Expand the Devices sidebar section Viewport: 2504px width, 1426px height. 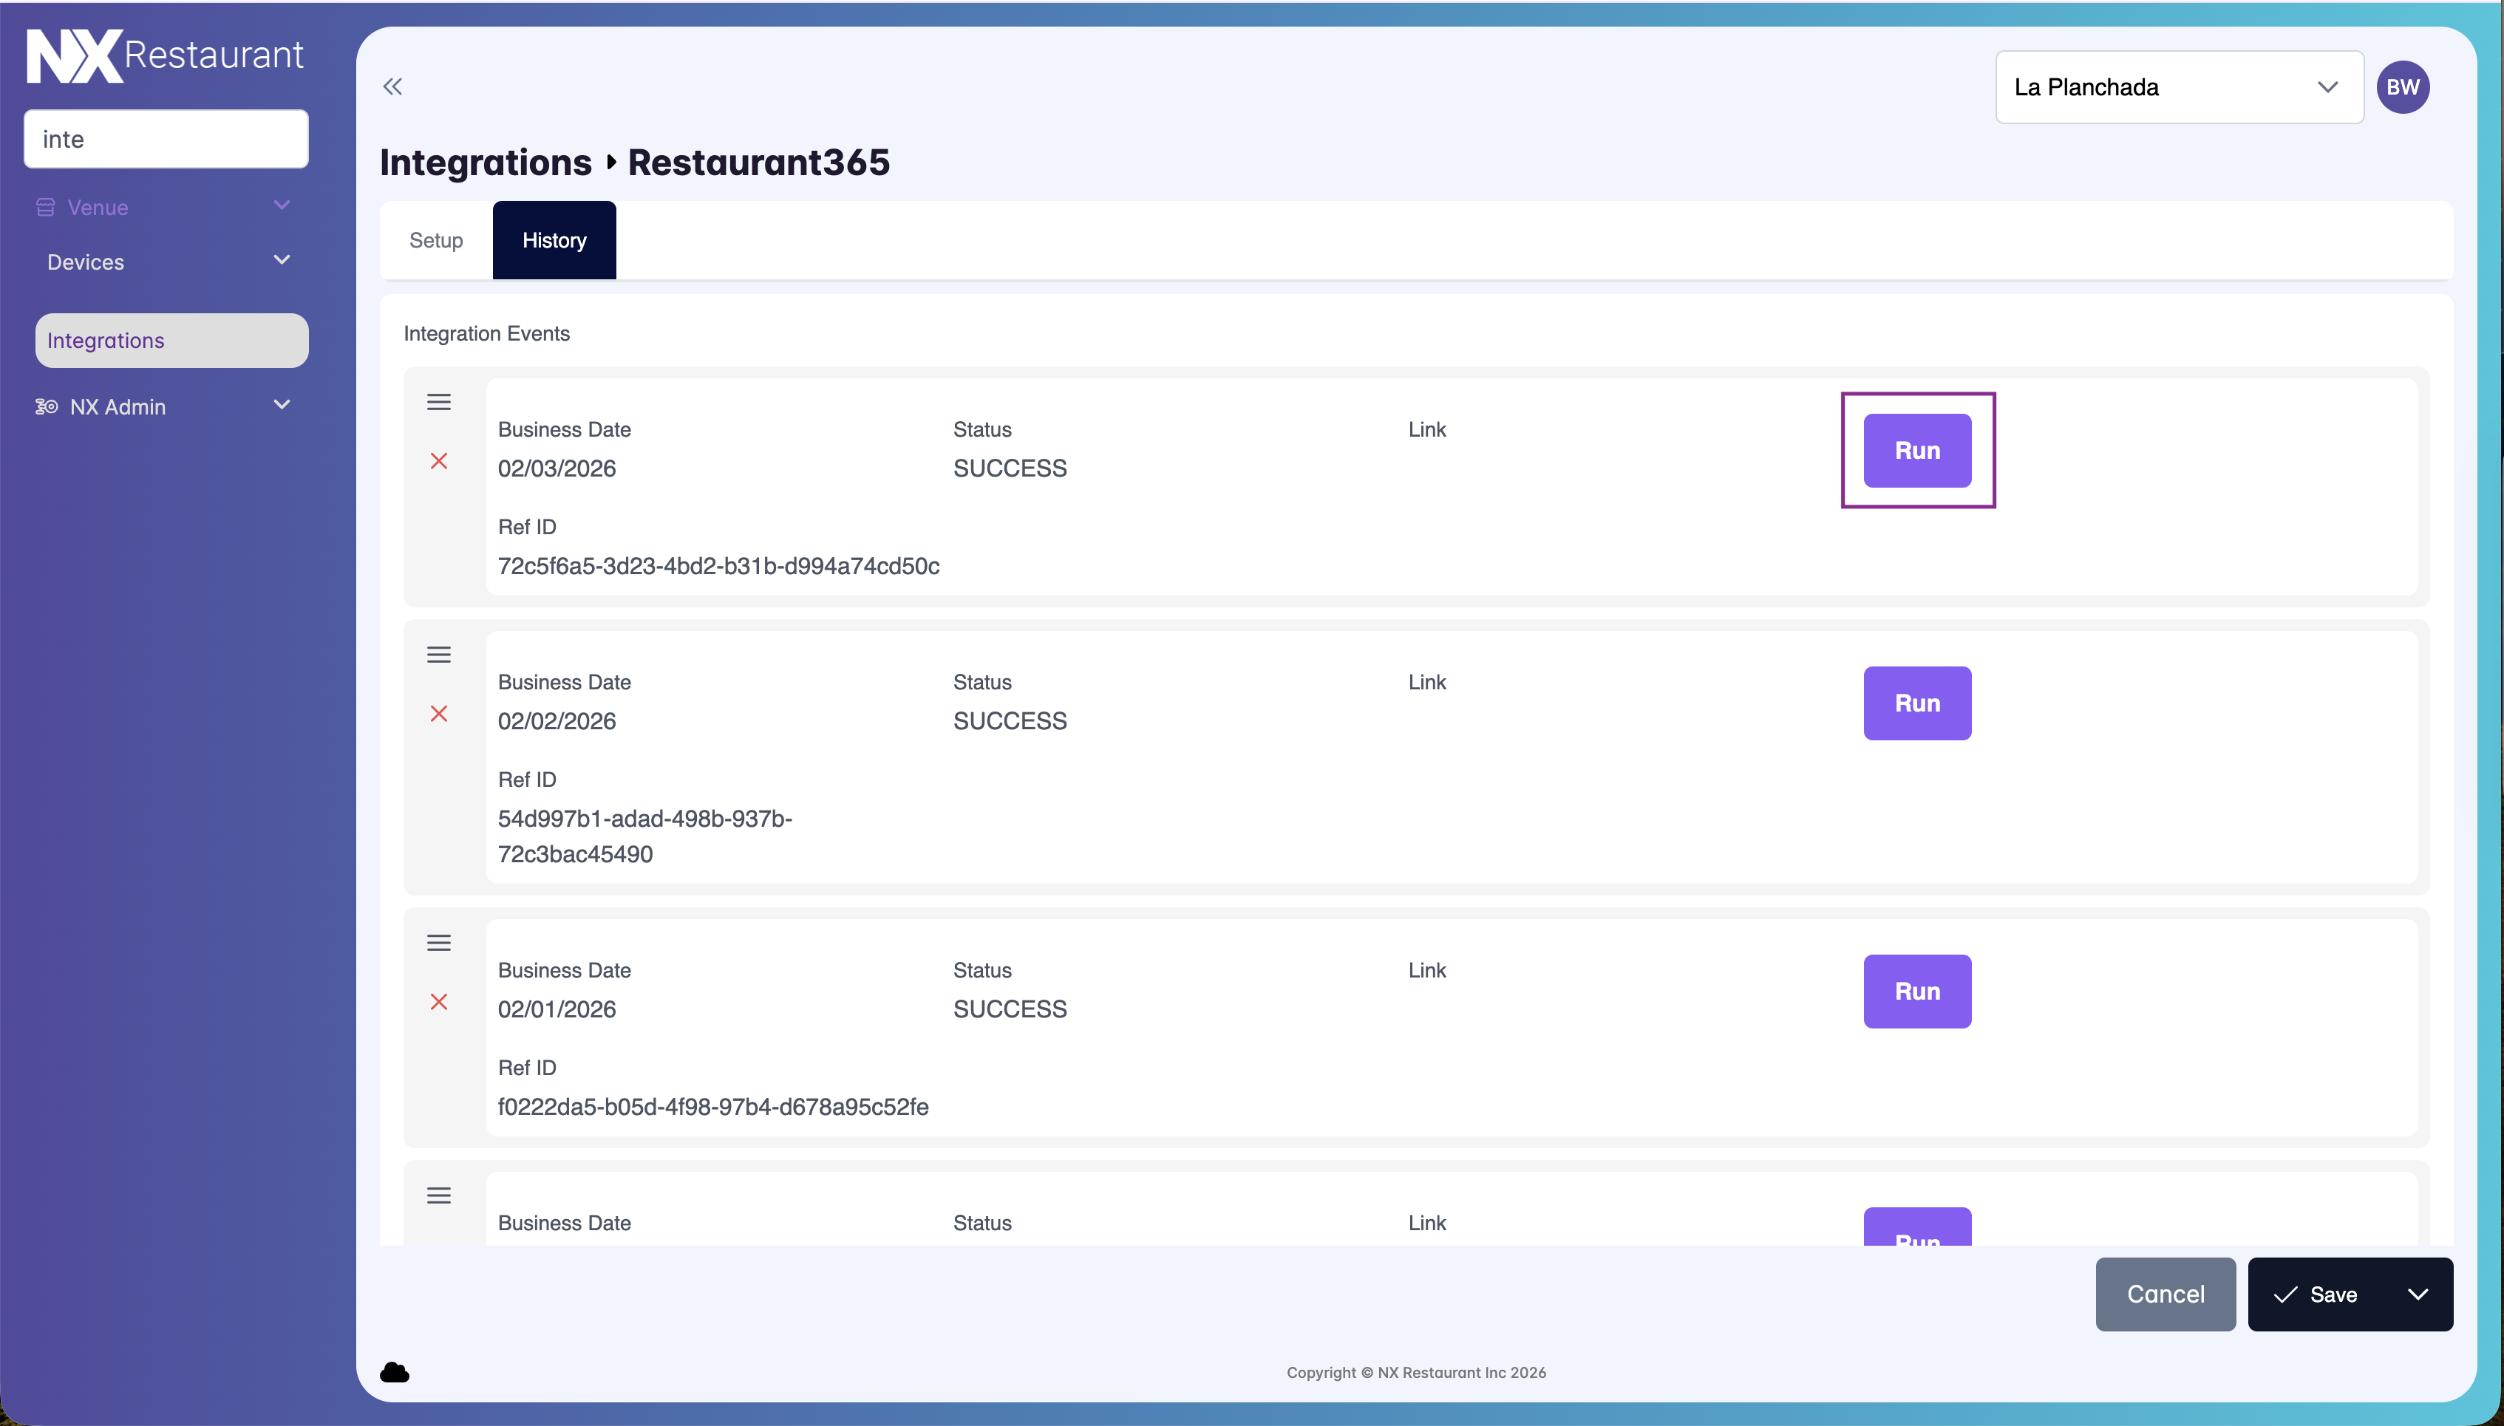(x=281, y=261)
